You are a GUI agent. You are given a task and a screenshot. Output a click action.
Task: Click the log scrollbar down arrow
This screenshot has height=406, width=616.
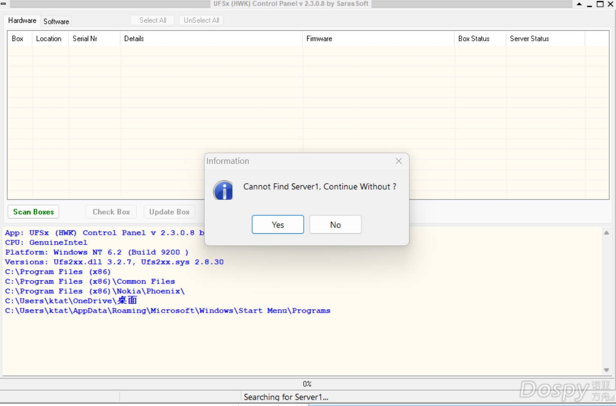(606, 371)
